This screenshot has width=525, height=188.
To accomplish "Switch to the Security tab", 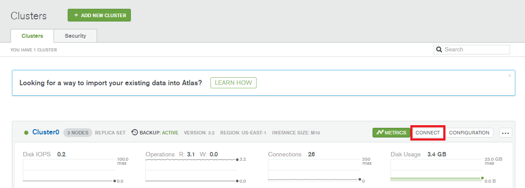I will pyautogui.click(x=75, y=36).
